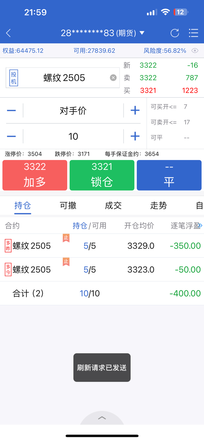Tap 每手保证金约 3654 margin text
The width and height of the screenshot is (204, 441).
tap(132, 154)
